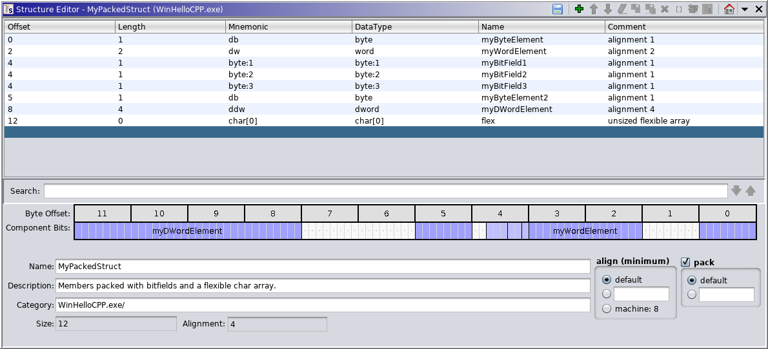Uncheck the pack checkbox
Image resolution: width=768 pixels, height=349 pixels.
pos(686,262)
